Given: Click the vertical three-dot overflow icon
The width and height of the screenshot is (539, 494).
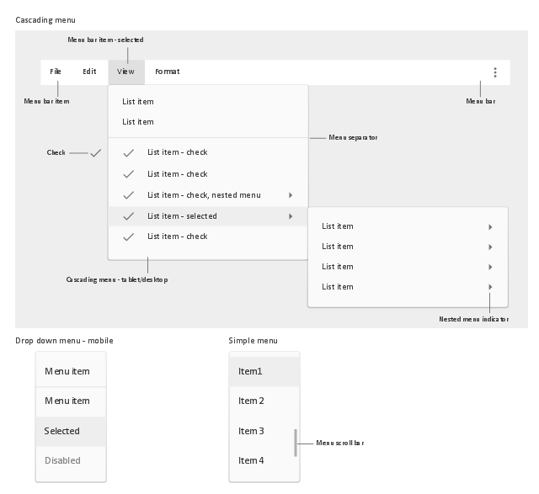Looking at the screenshot, I should click(495, 72).
